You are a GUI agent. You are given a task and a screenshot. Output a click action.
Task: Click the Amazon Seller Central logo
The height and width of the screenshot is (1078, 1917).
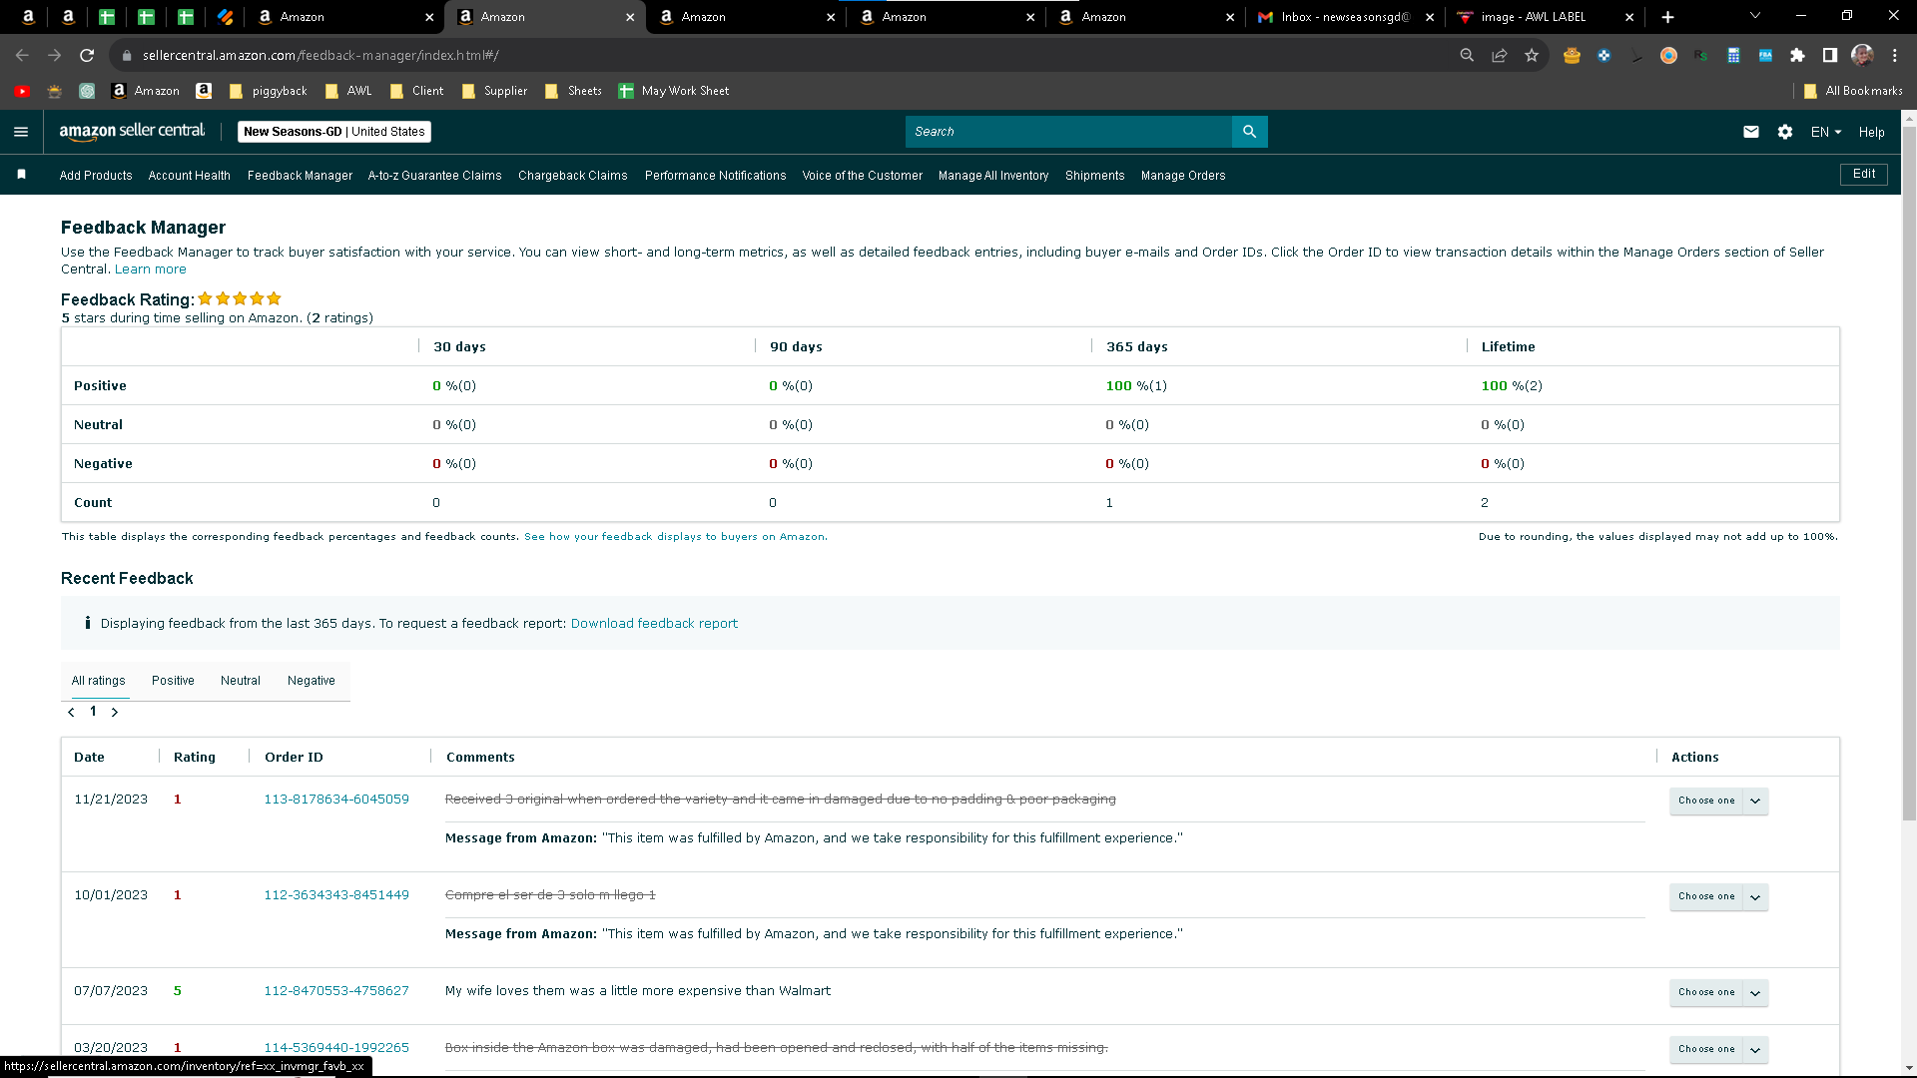pyautogui.click(x=132, y=131)
